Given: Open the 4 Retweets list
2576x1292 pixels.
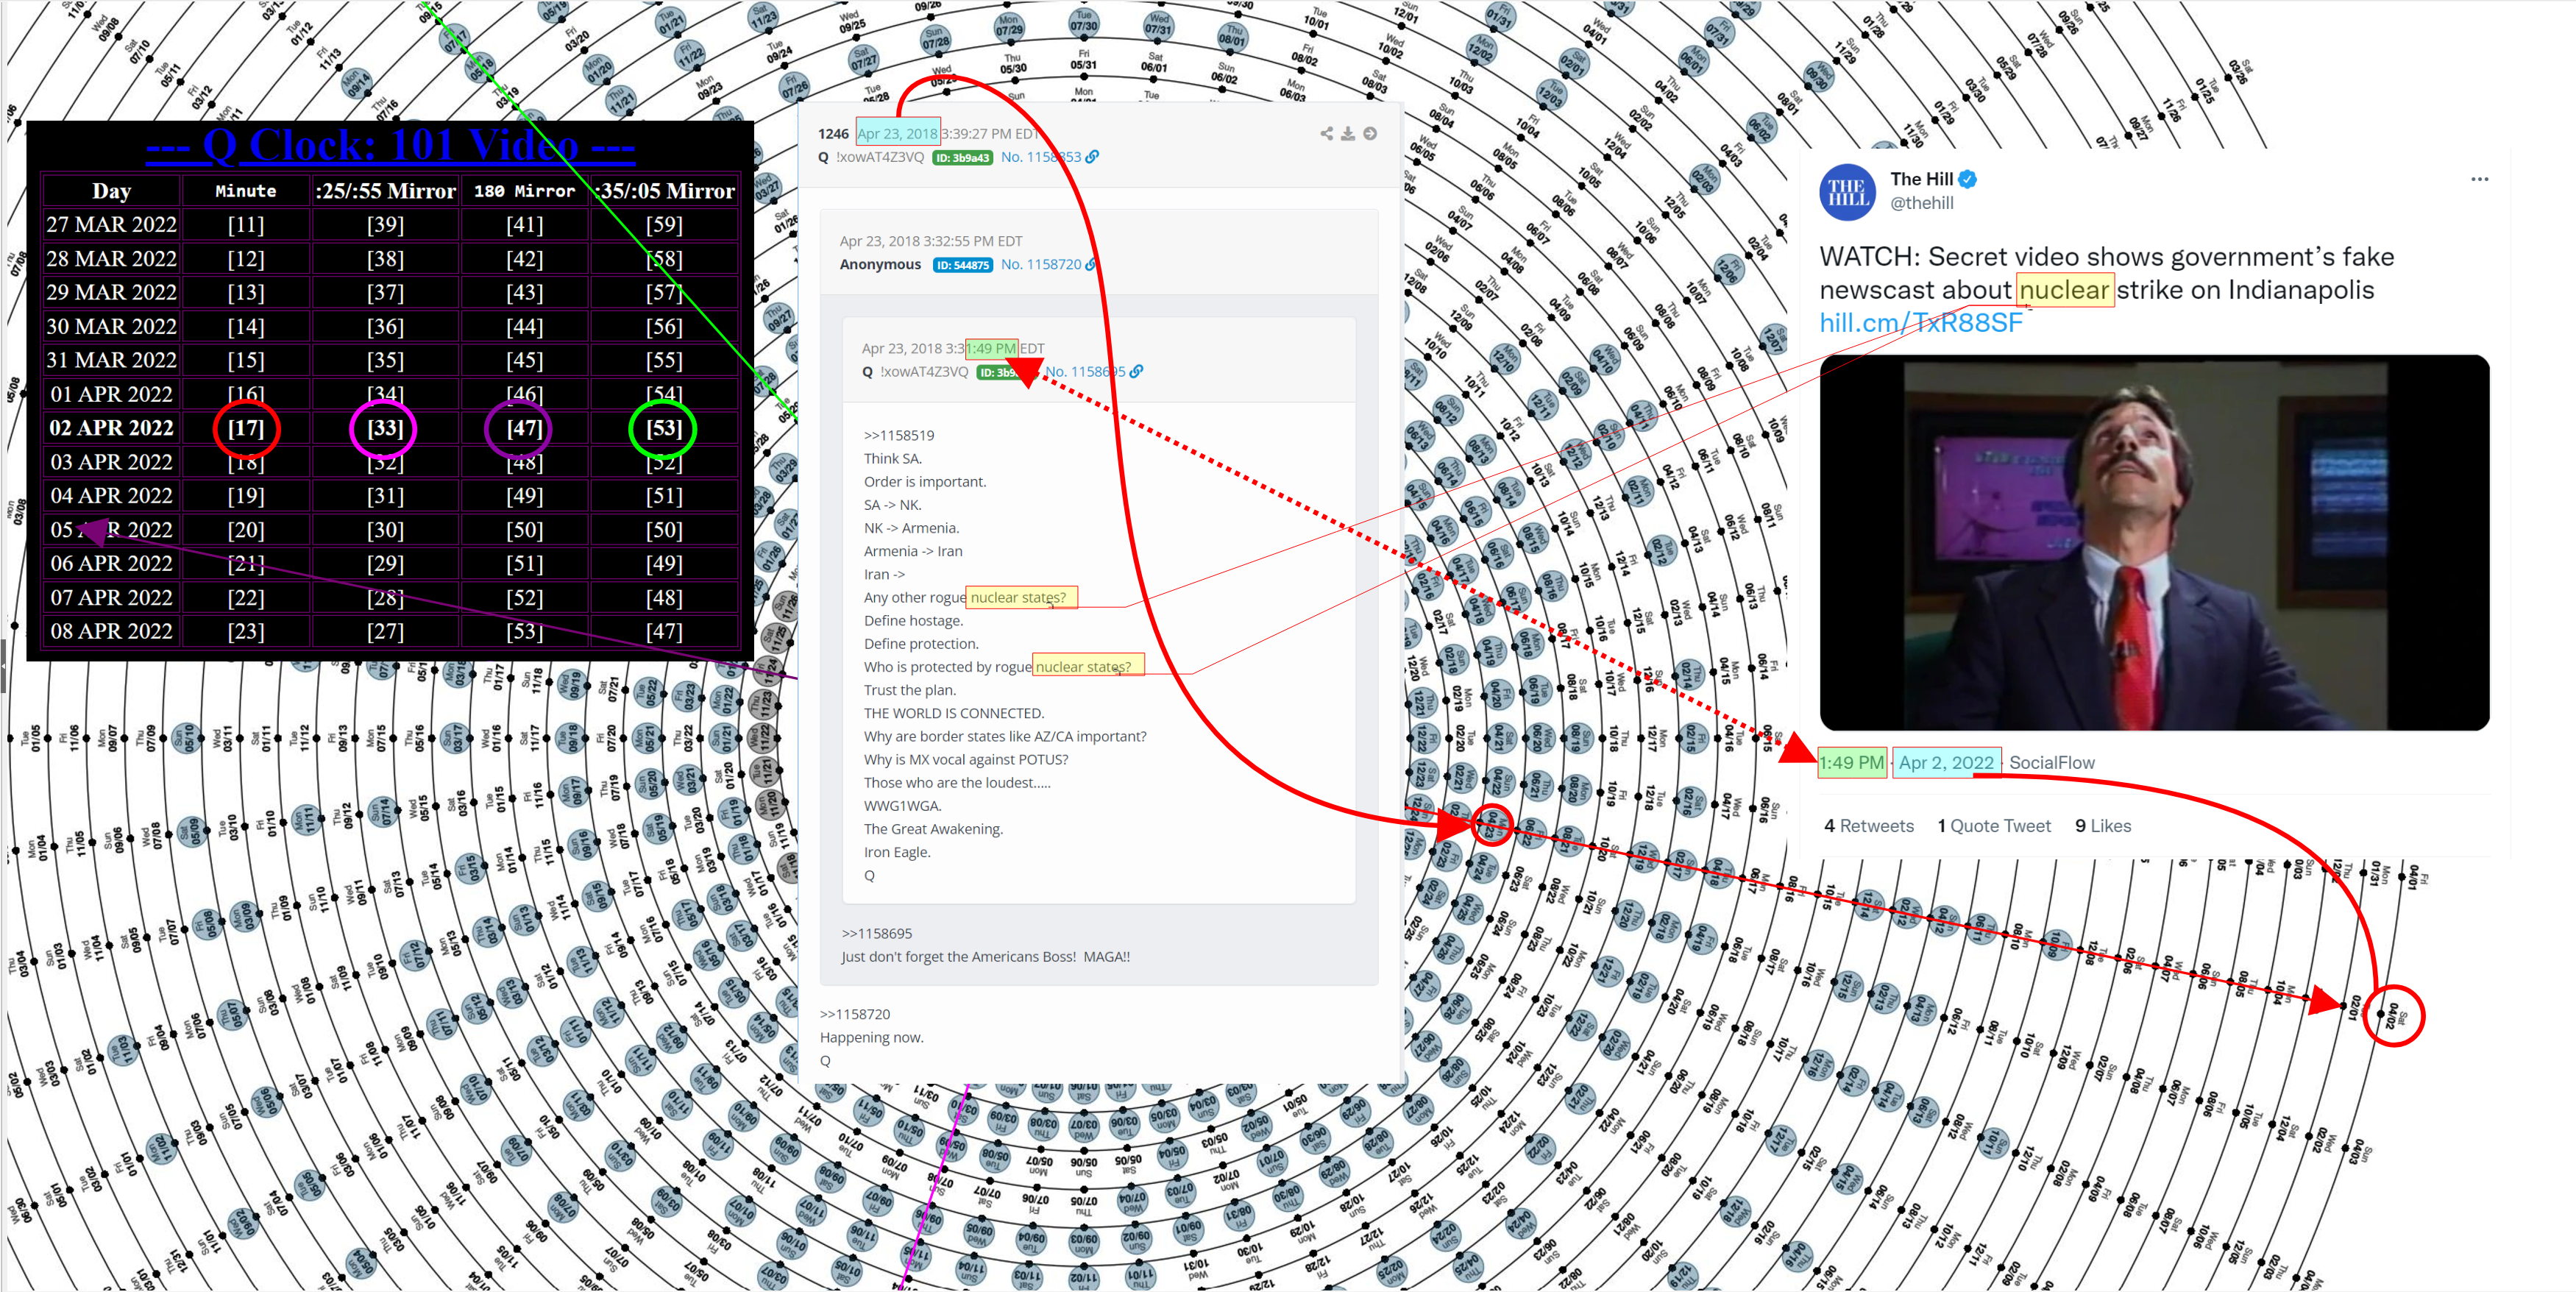Looking at the screenshot, I should 1868,826.
